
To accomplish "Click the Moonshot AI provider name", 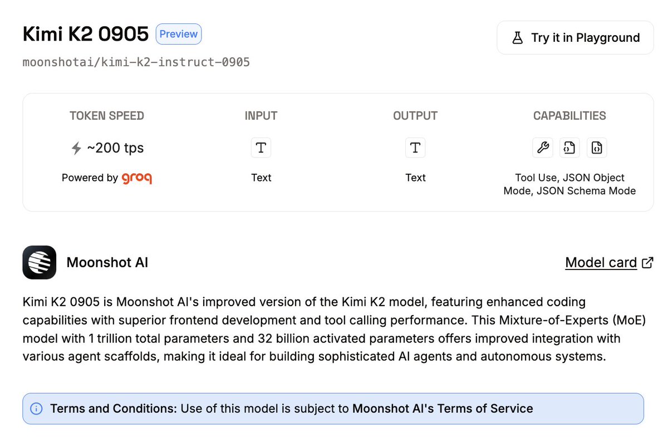I will click(x=107, y=263).
